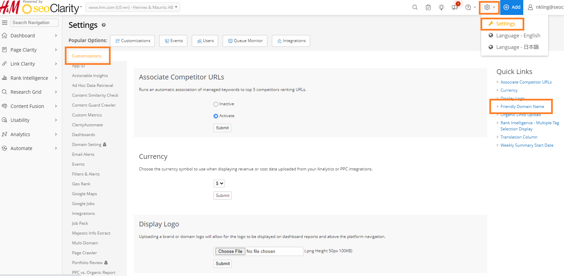Image resolution: width=564 pixels, height=276 pixels.
Task: Click the search magnifier icon in top bar
Action: click(x=415, y=7)
